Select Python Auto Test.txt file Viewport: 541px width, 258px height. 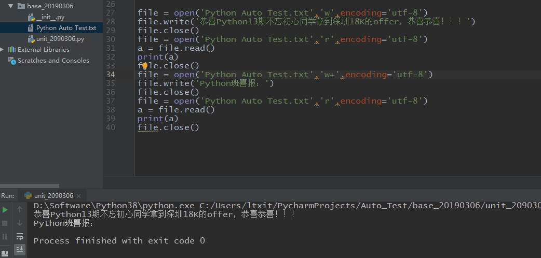coord(66,28)
